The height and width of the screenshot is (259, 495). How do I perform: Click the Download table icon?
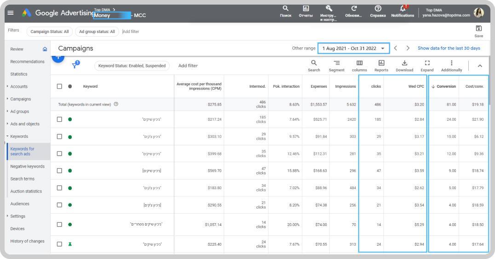pos(404,63)
